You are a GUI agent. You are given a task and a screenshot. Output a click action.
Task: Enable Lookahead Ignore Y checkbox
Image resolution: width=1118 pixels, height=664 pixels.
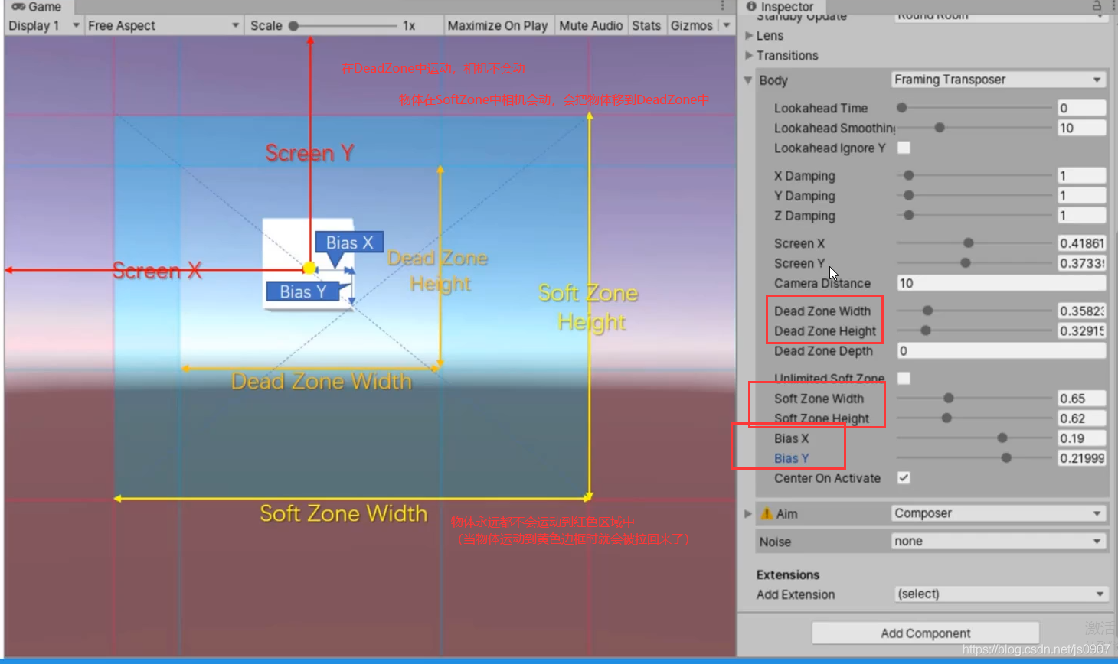click(904, 148)
